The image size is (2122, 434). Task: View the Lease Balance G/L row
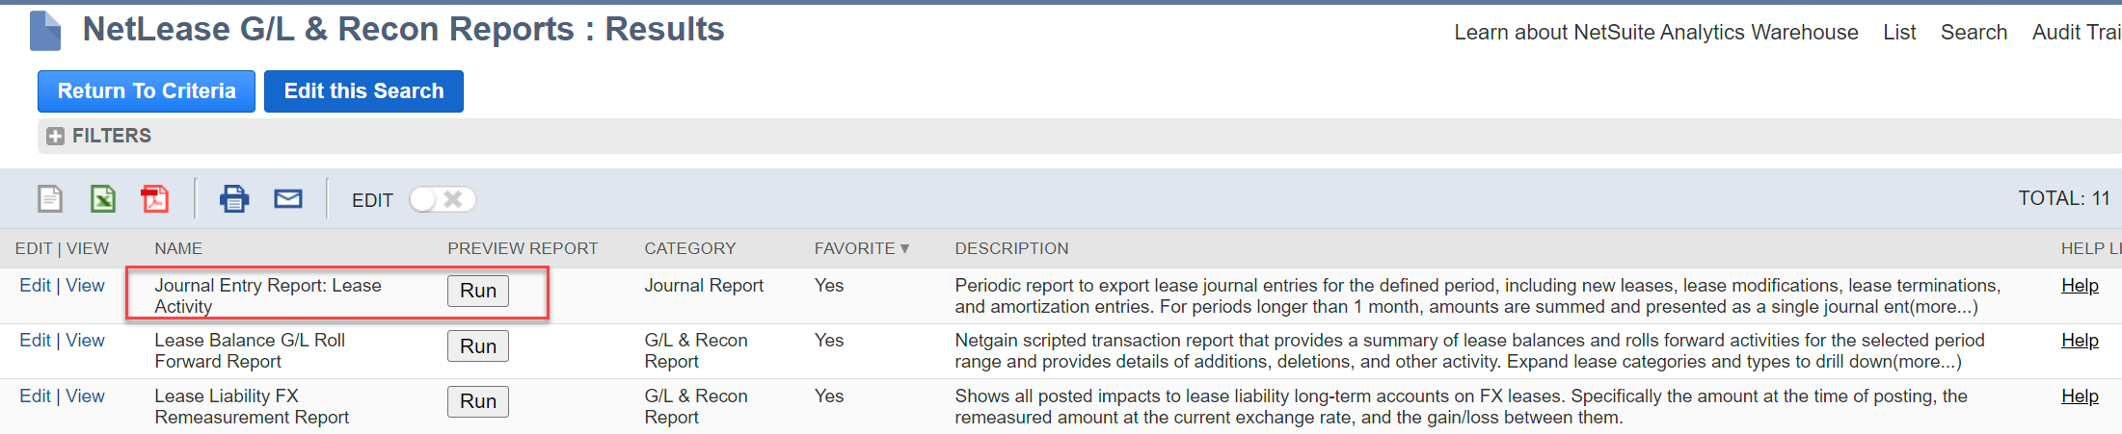tap(85, 341)
